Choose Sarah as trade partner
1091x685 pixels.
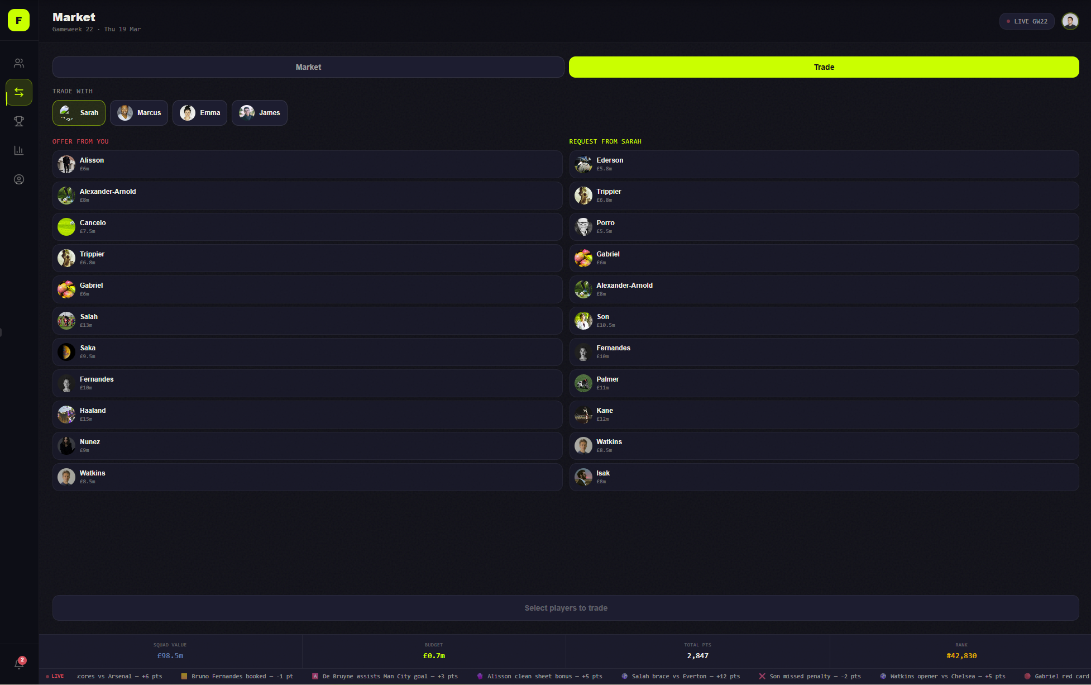click(79, 113)
